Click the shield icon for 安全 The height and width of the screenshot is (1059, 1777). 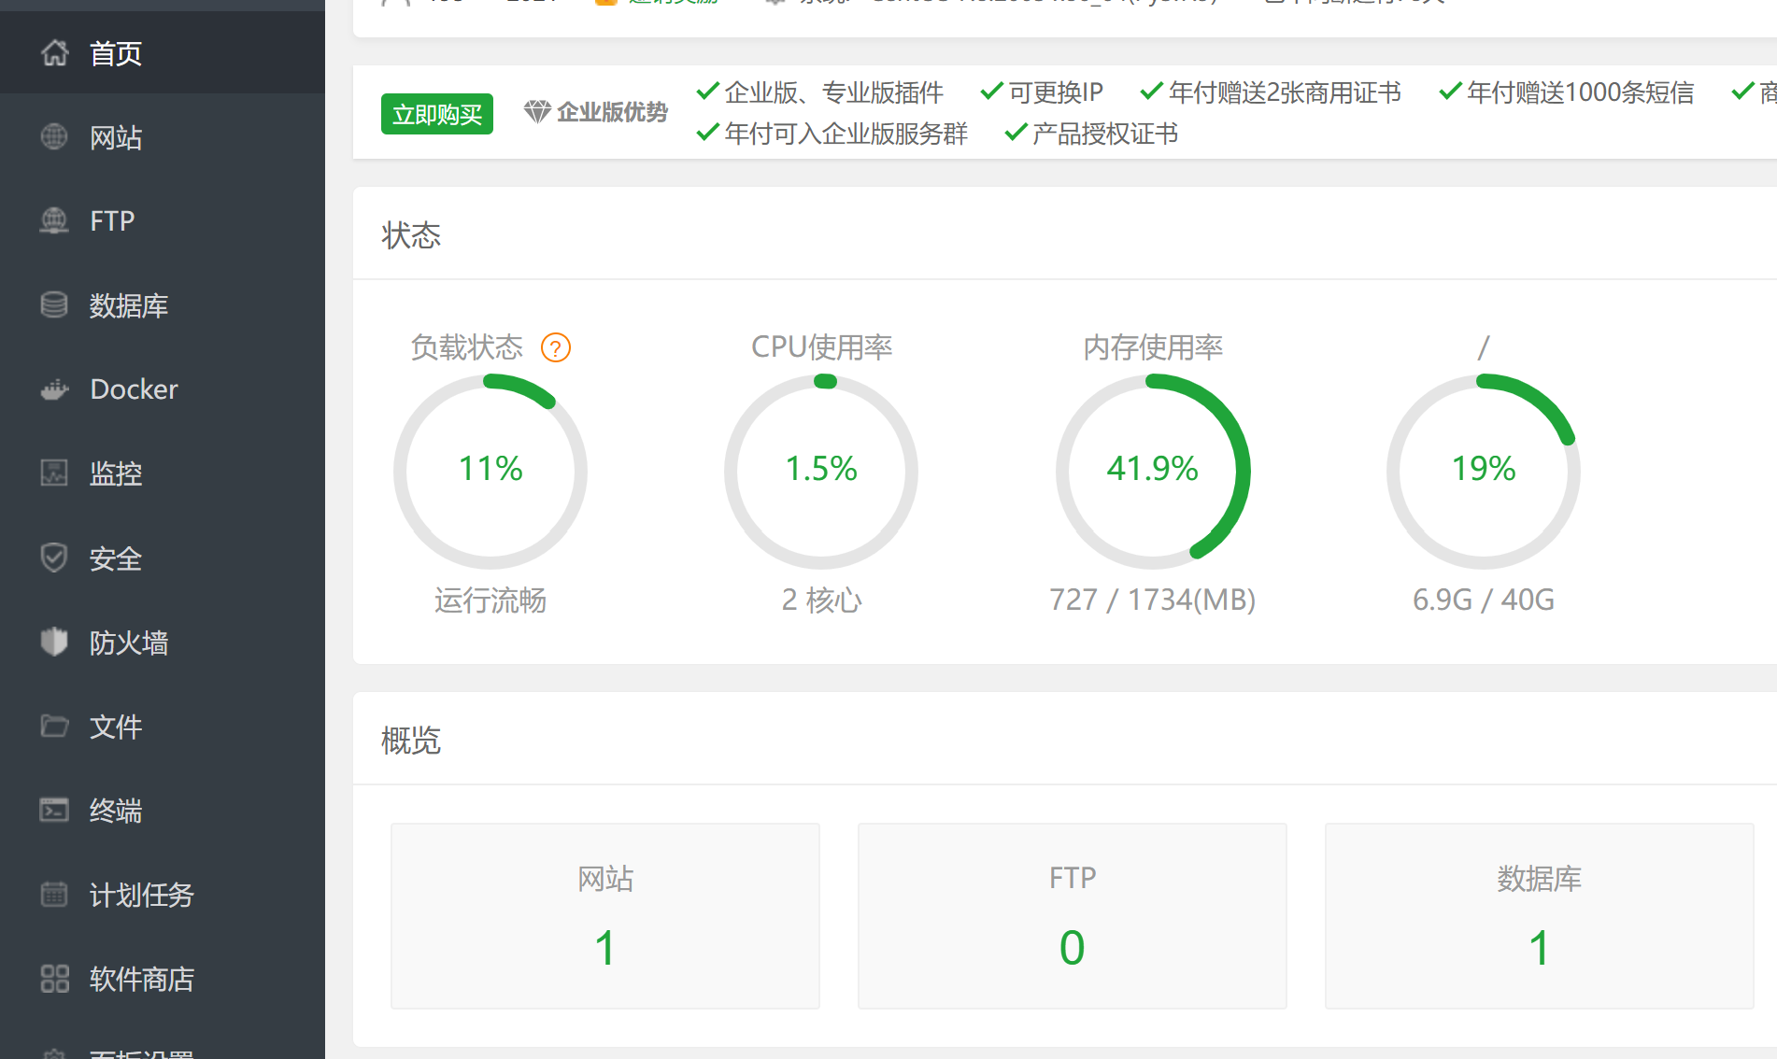tap(54, 558)
